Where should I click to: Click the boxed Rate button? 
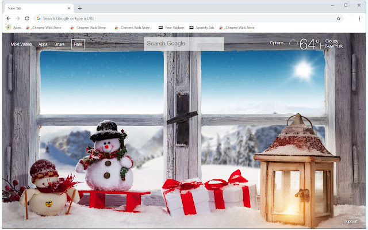78,44
